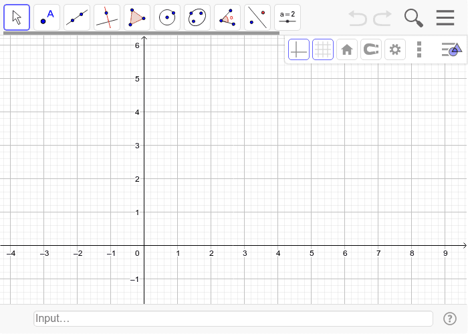Select the Slider a=2 tool
Screen dimensions: 468x334
pyautogui.click(x=287, y=17)
